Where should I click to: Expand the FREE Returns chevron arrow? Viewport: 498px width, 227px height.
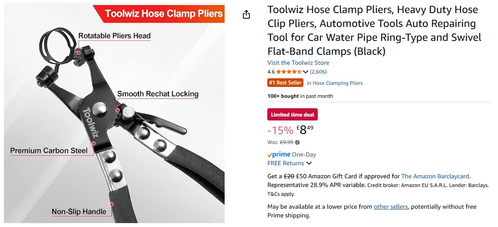point(309,164)
